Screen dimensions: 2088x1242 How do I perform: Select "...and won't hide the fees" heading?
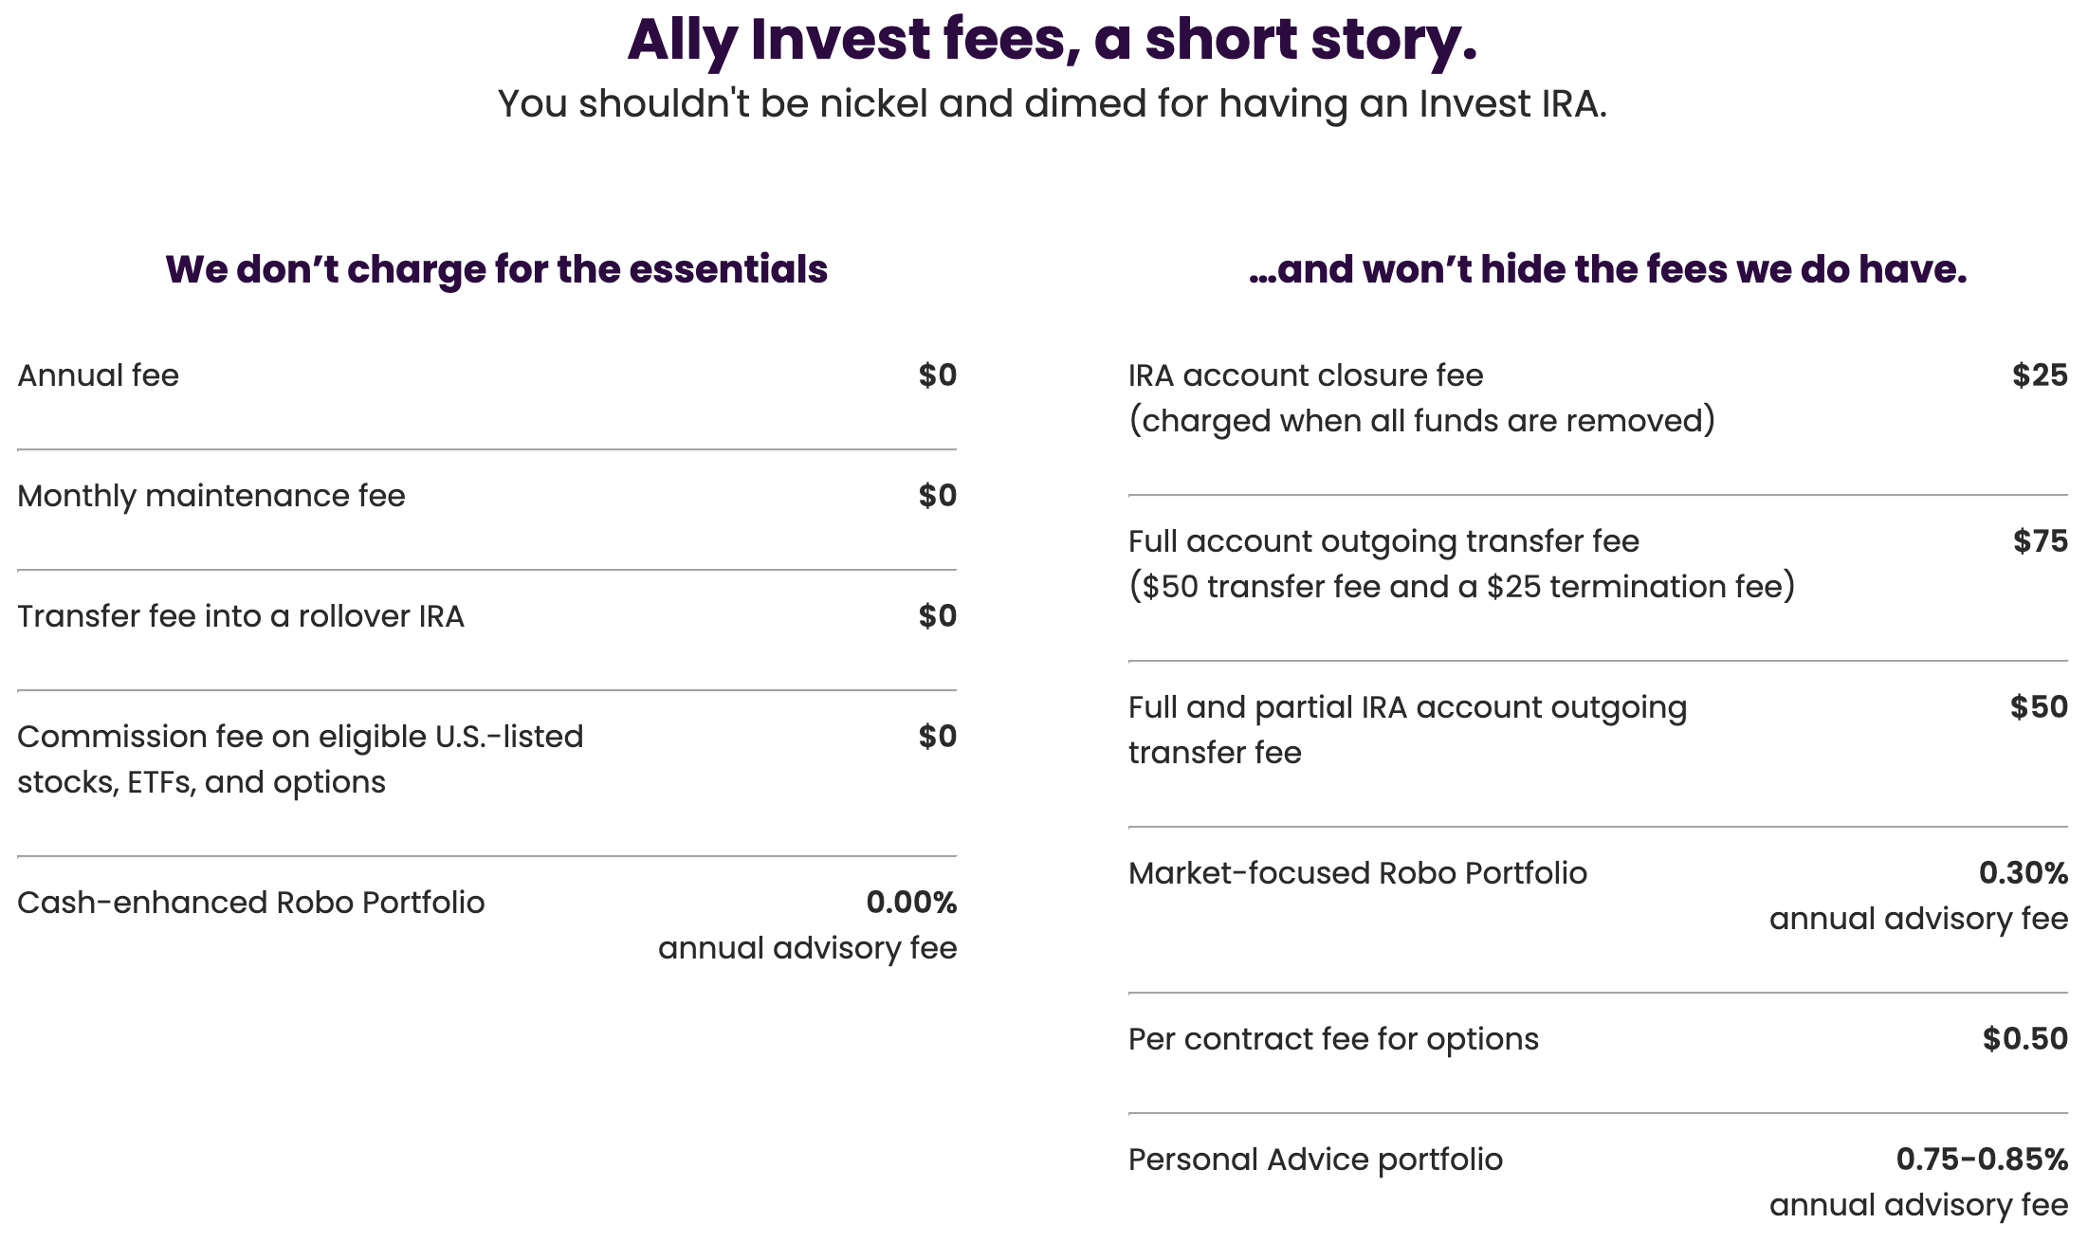[1607, 269]
